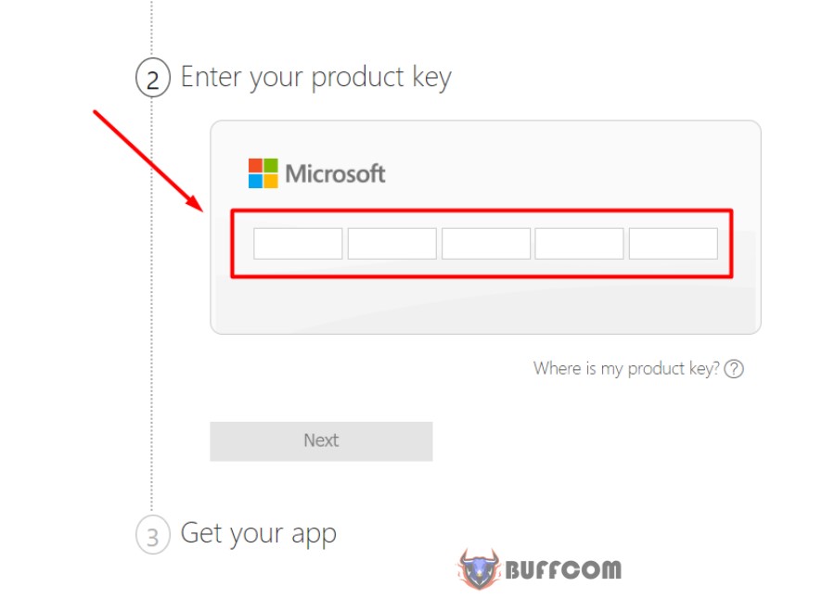Focus the fourth product key box
Screen dimensions: 822x599
[x=579, y=244]
